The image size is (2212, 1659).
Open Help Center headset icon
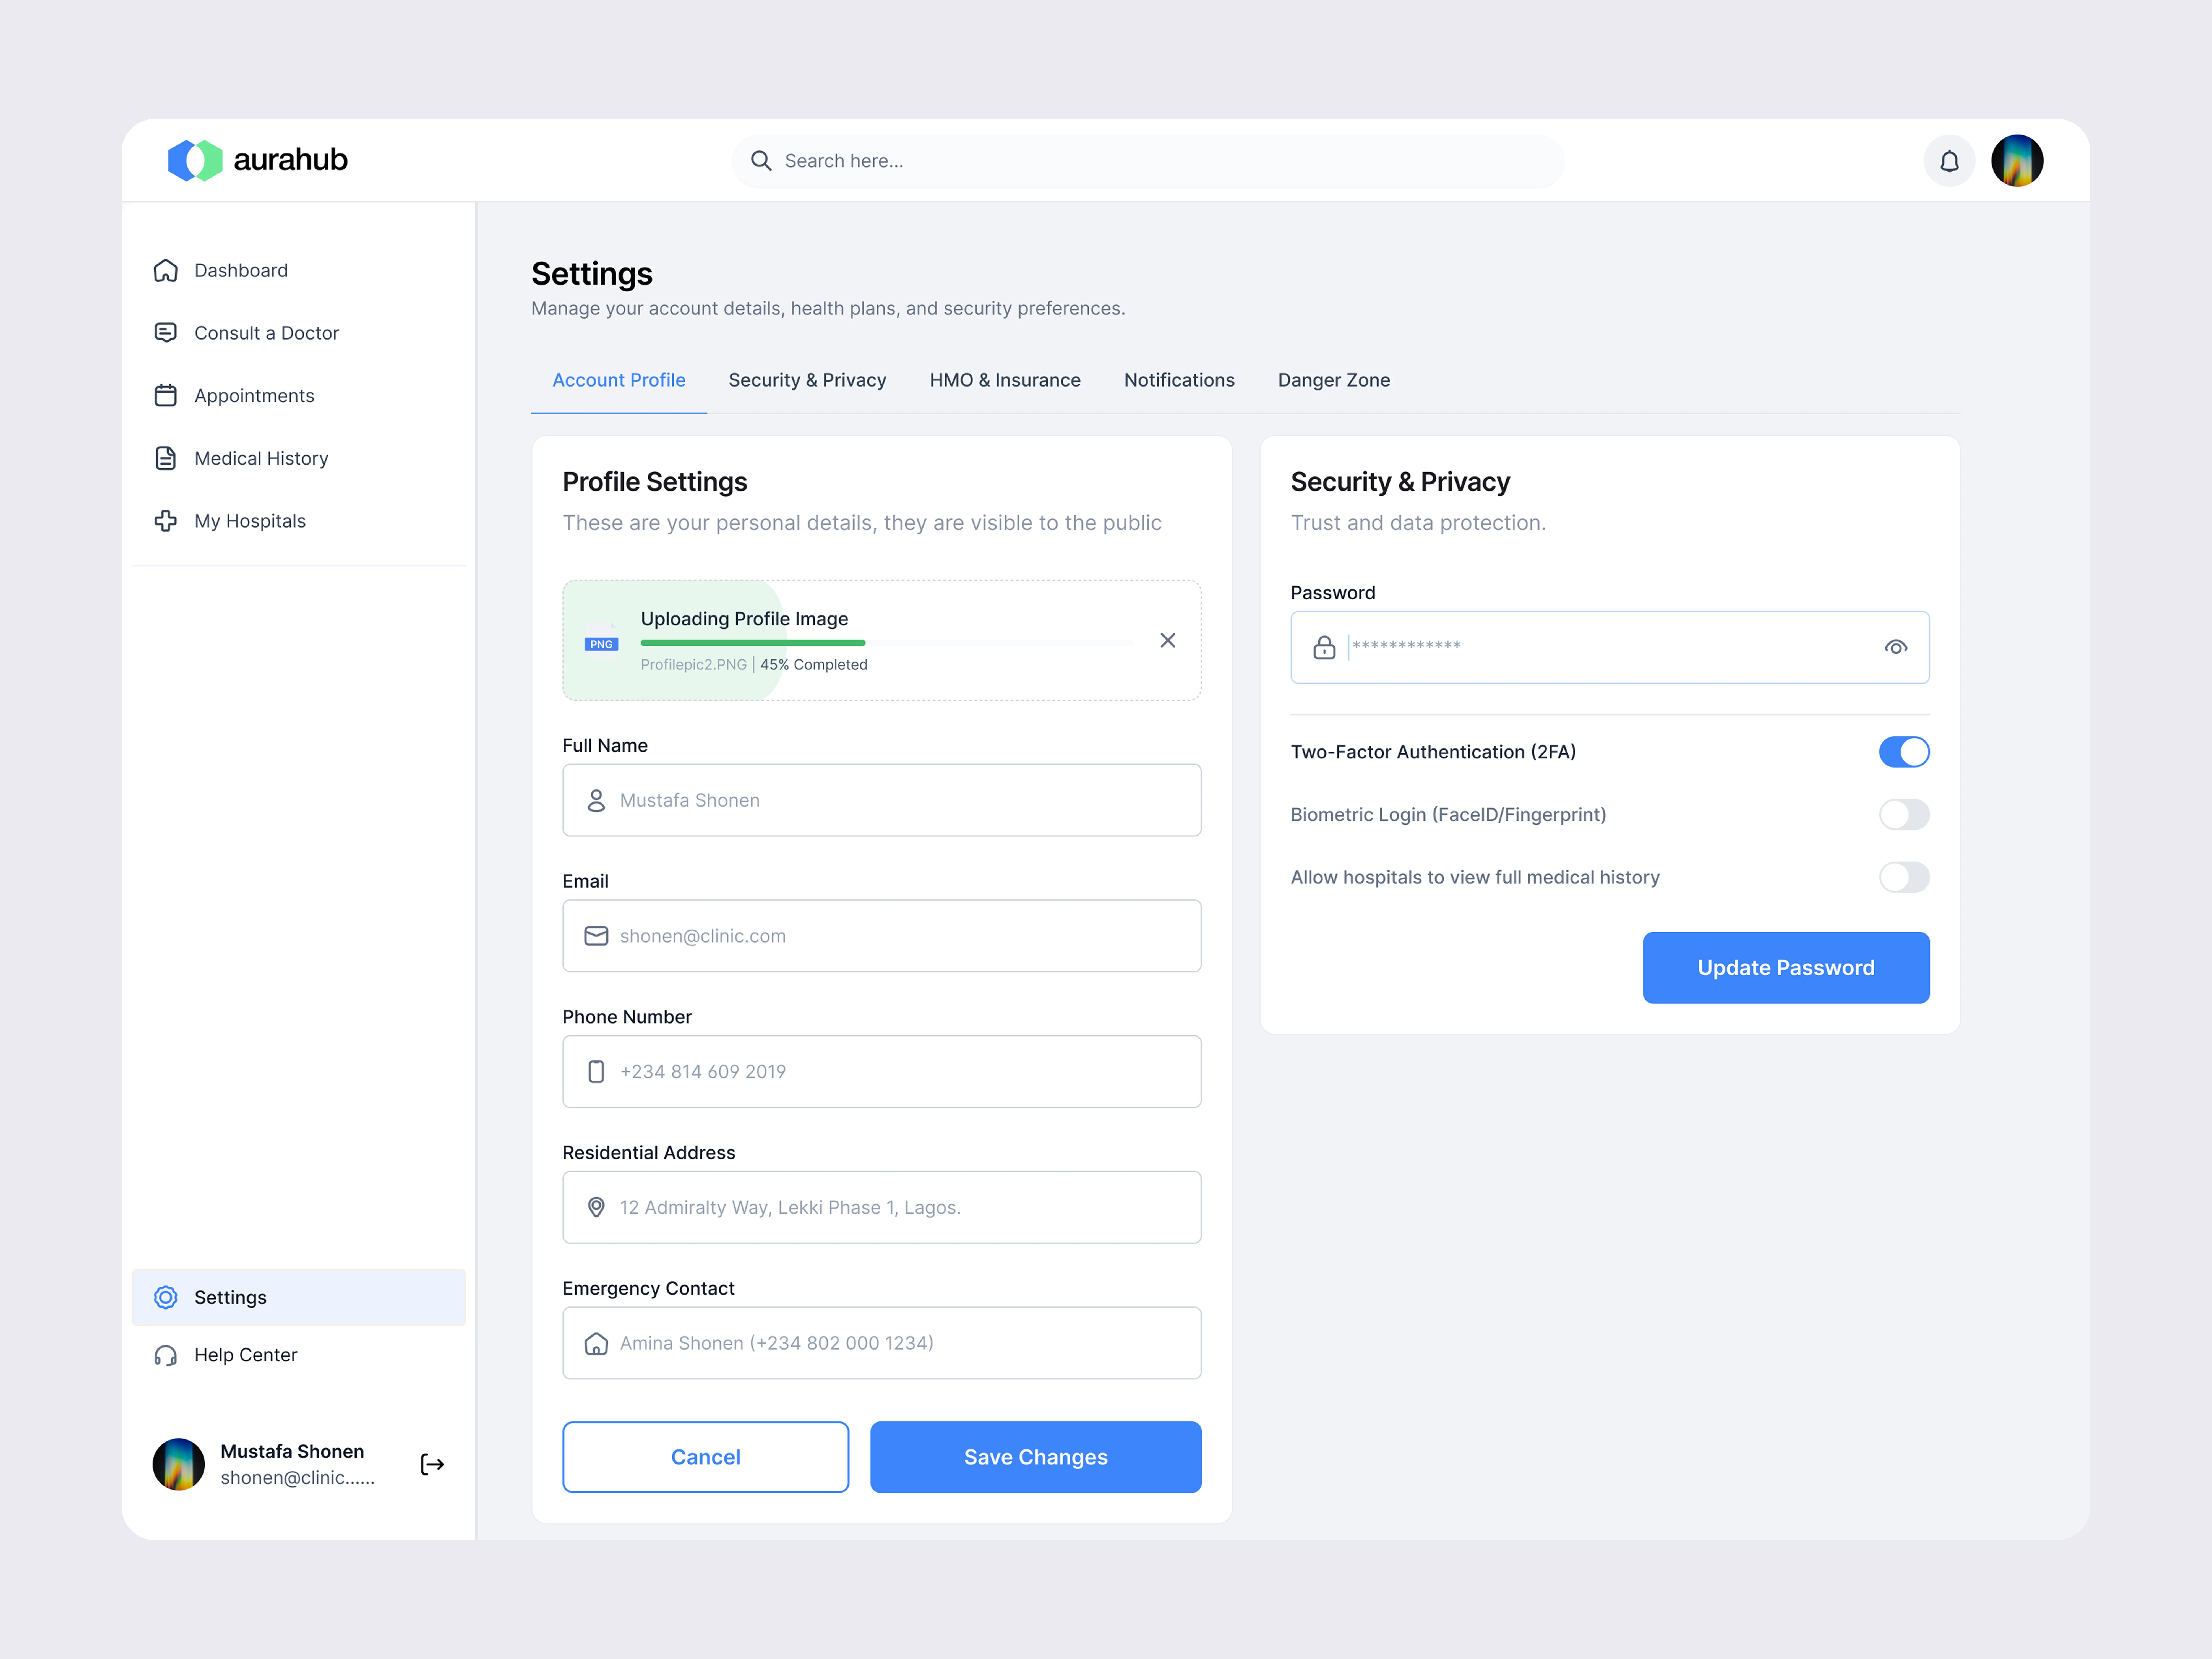(x=166, y=1355)
